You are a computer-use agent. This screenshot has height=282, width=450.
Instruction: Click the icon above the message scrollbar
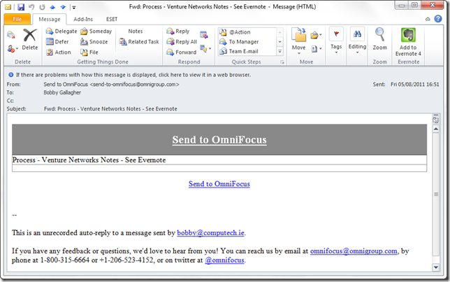coord(435,119)
